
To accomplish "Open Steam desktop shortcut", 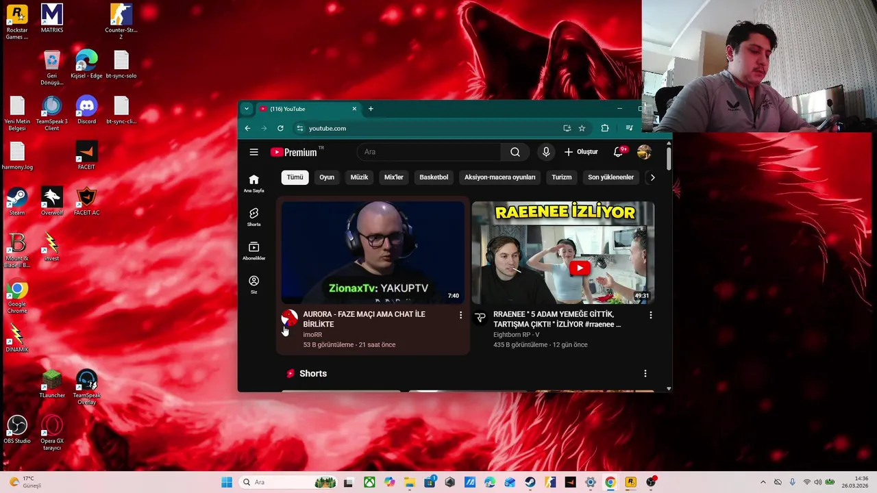I will tap(17, 201).
